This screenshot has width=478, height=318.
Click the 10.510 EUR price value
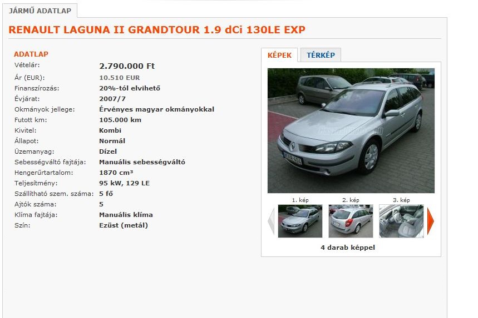click(120, 78)
